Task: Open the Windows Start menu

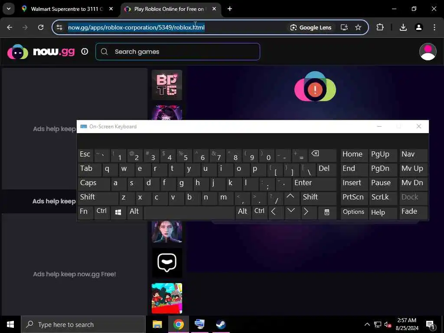Action: pos(10,324)
